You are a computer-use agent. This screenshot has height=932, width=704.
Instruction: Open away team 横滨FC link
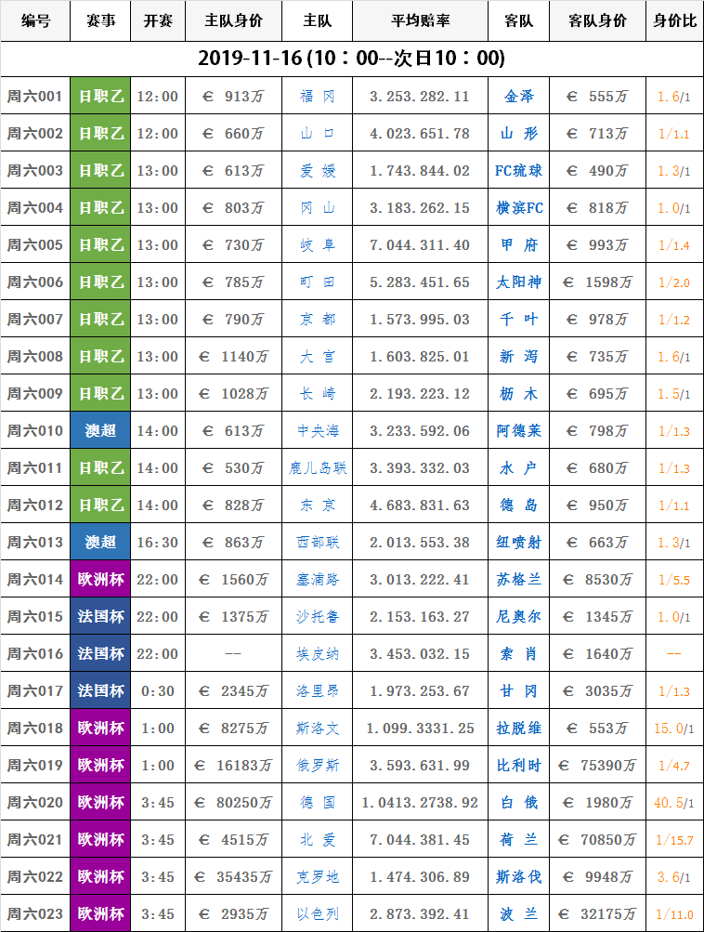[x=519, y=208]
